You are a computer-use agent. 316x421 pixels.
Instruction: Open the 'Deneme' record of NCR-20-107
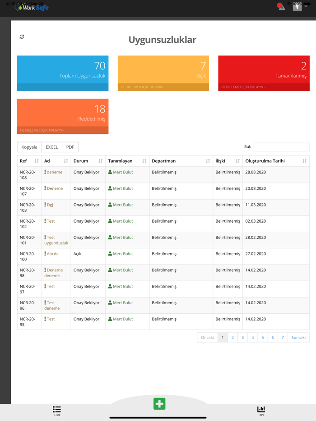(55, 188)
